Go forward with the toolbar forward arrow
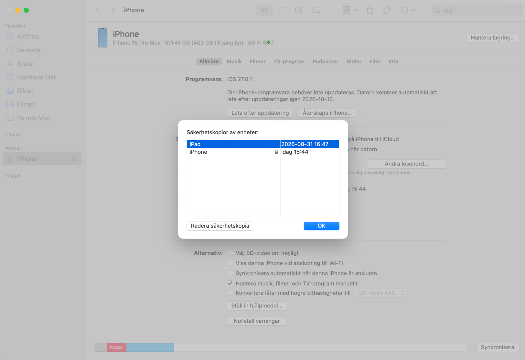The height and width of the screenshot is (360, 525). (113, 10)
